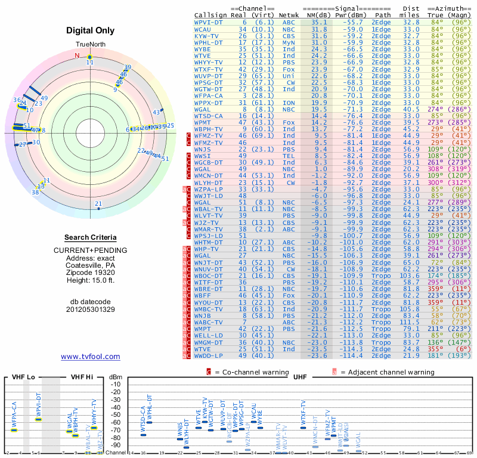Click the CURRENT+PENDING text

click(91, 250)
